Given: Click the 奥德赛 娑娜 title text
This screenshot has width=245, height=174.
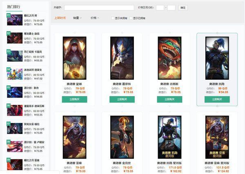Looking at the screenshot, I should 74,84.
